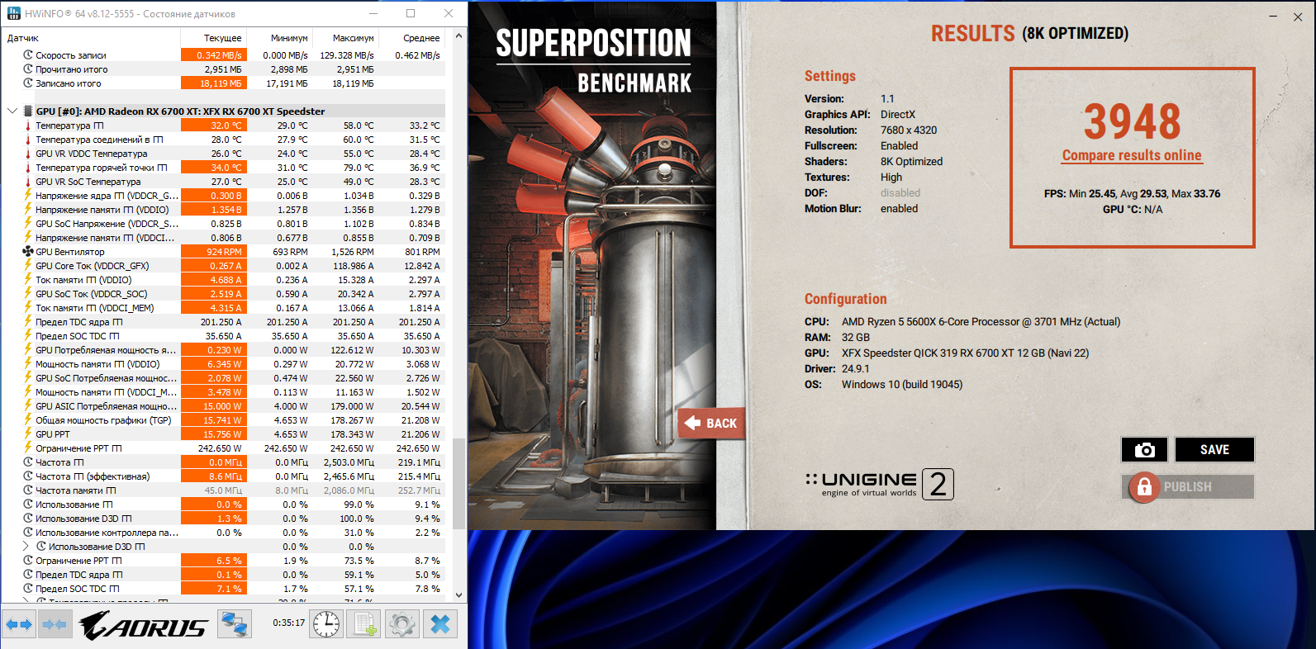This screenshot has height=649, width=1316.
Task: Click thermometer icon beside GPU VR VDDC Температура
Action: click(x=28, y=154)
